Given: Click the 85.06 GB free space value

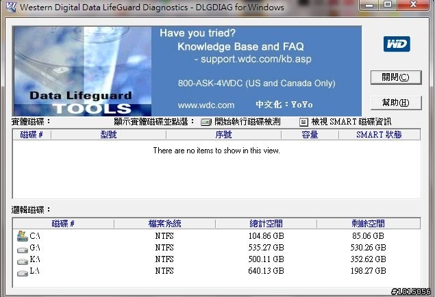Looking at the screenshot, I should click(x=368, y=236).
